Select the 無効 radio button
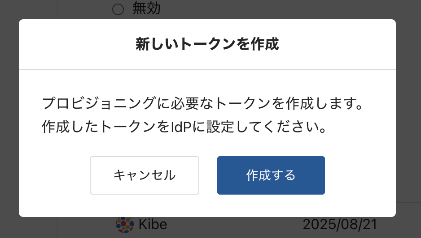Viewport: 421px width, 238px height. click(118, 9)
